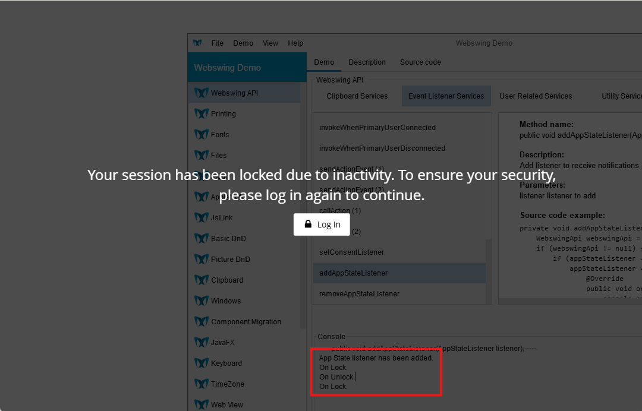Select the User Related Services tab

[536, 96]
